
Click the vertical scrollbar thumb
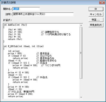(81, 53)
